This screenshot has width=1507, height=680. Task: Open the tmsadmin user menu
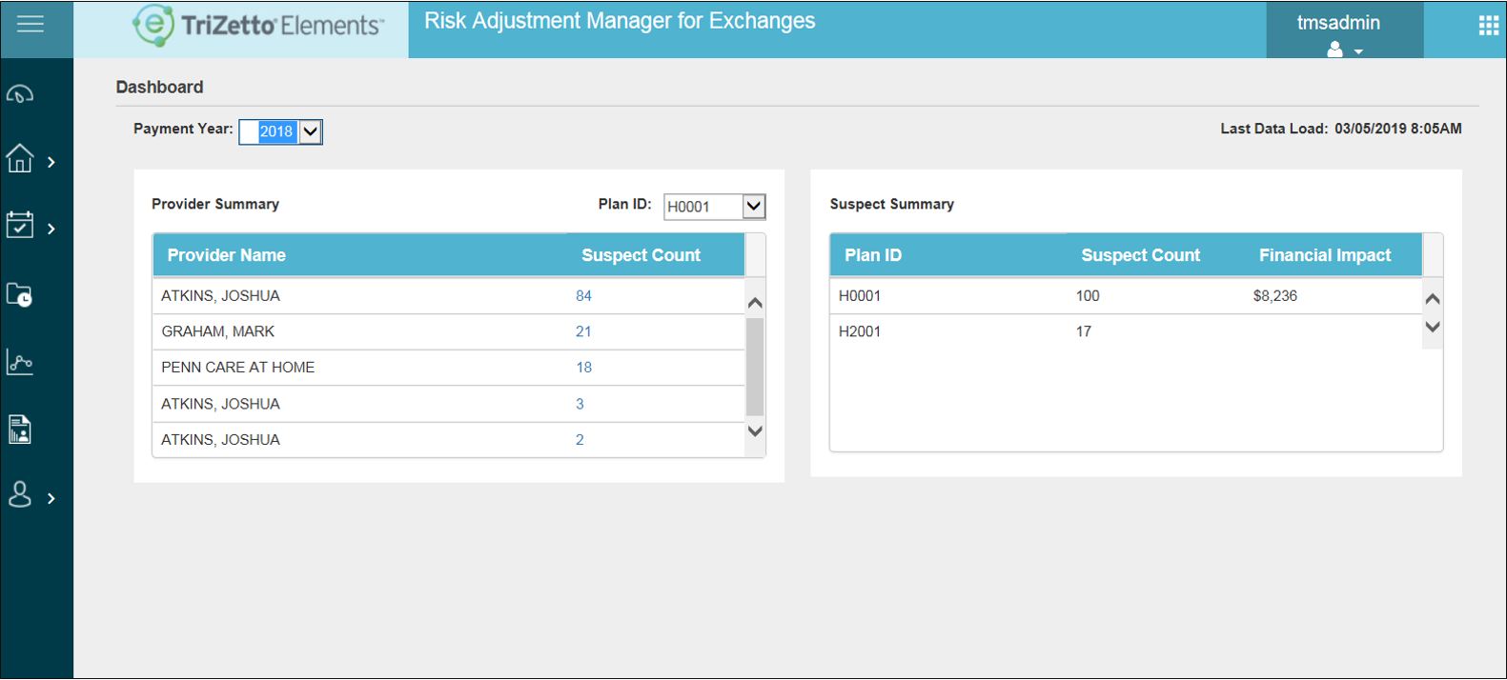[1344, 30]
